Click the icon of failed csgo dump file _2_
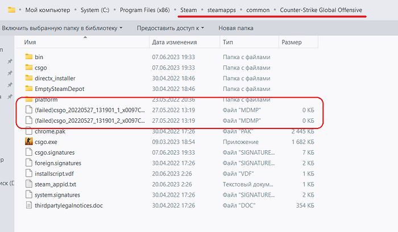This screenshot has width=398, height=232. pos(29,121)
